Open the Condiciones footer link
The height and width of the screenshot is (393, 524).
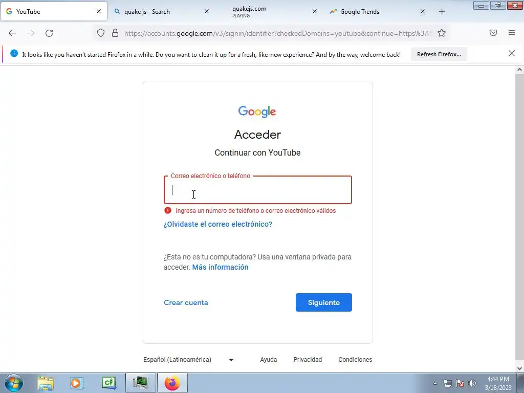355,360
